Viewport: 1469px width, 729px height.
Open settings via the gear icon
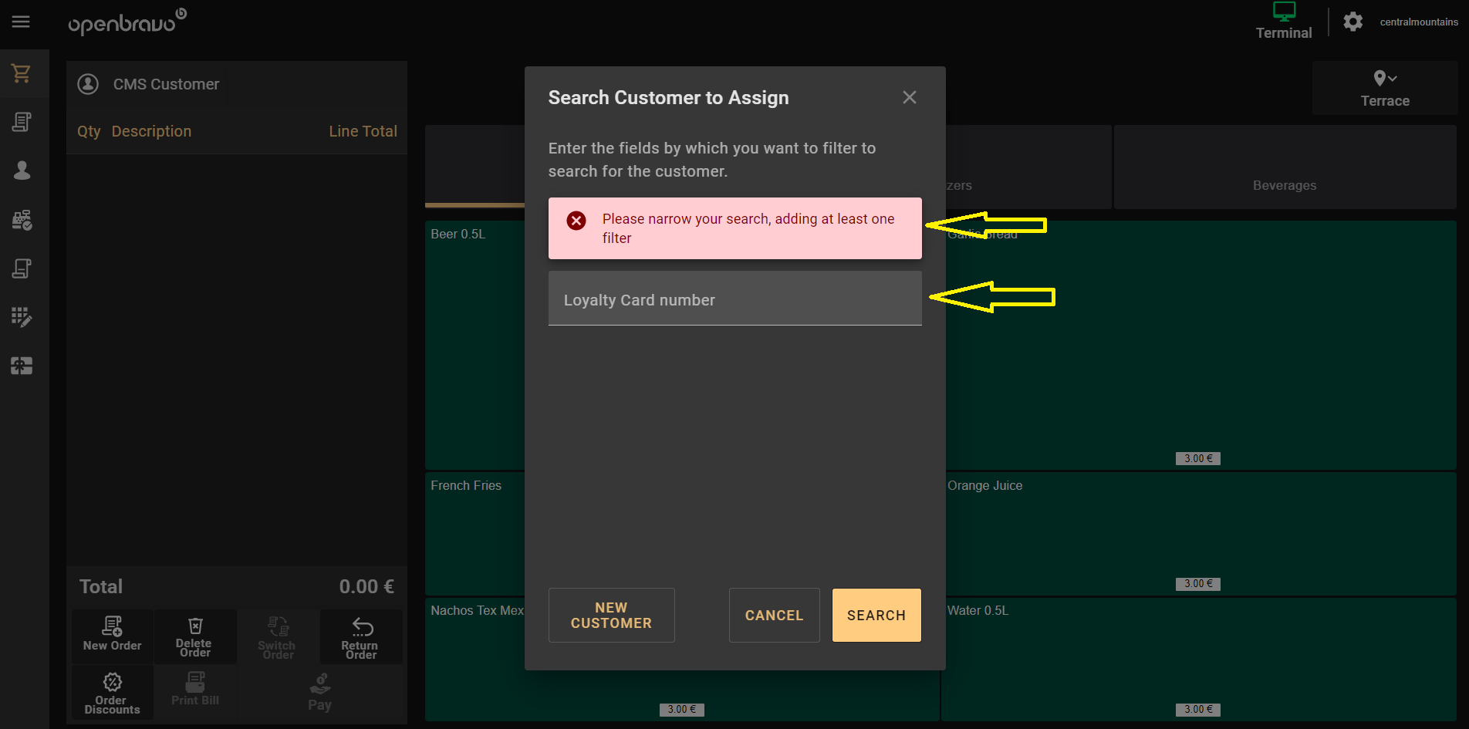(1352, 22)
